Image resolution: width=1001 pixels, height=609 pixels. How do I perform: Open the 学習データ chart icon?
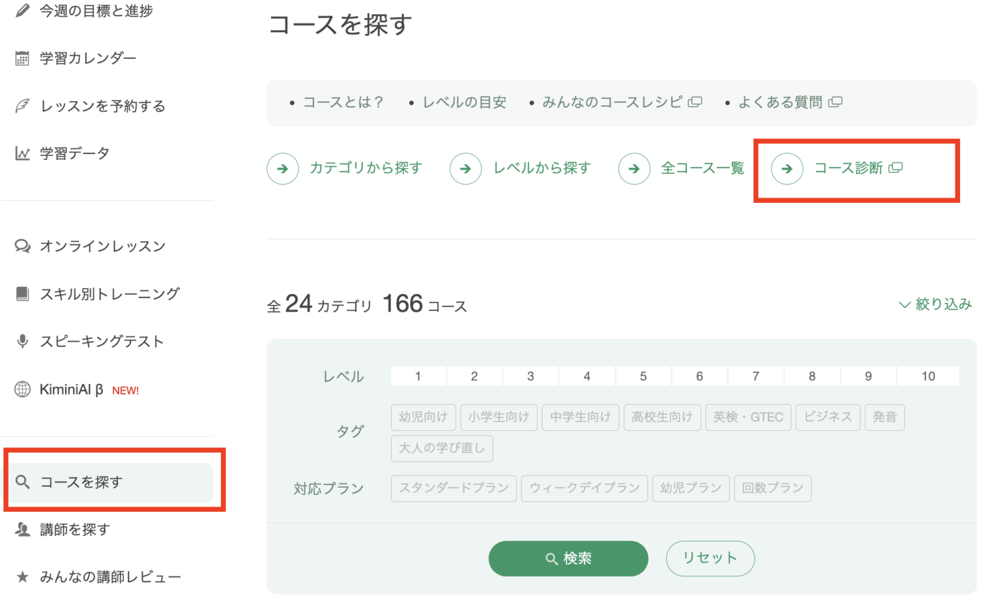pos(22,153)
